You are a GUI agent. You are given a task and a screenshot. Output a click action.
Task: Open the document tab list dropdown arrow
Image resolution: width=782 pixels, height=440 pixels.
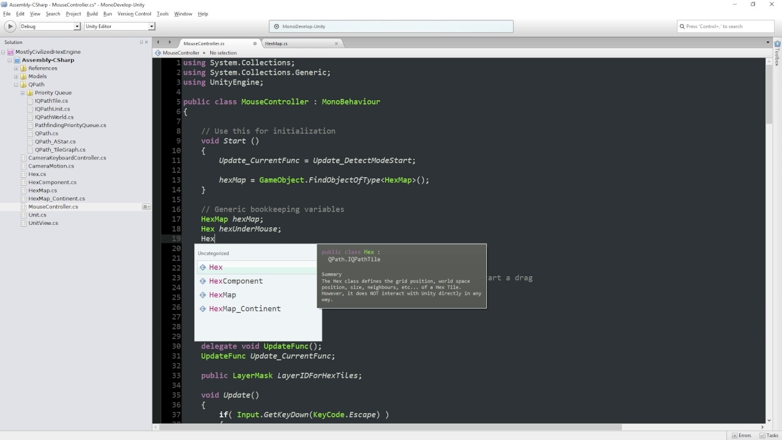coord(768,42)
